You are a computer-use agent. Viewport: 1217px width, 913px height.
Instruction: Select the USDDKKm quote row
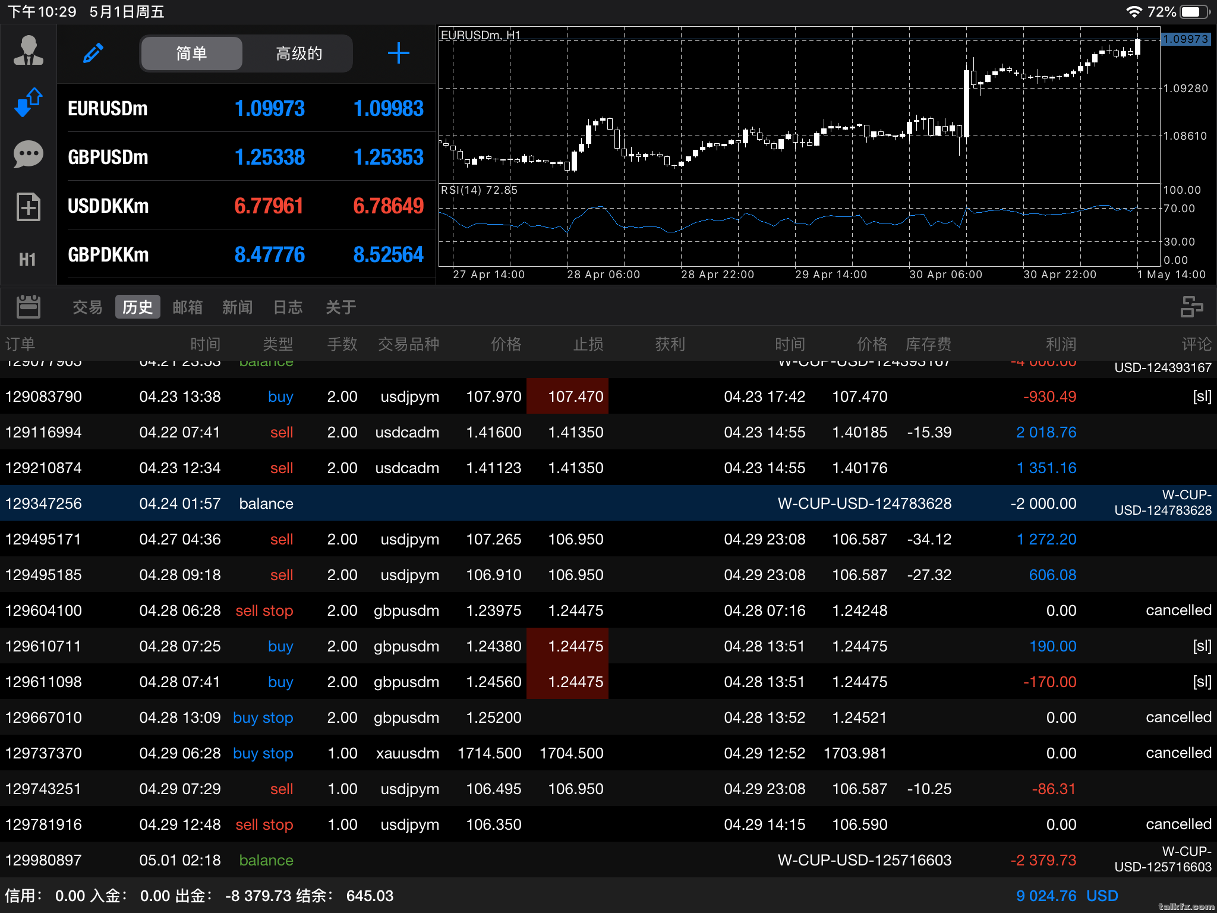[246, 205]
